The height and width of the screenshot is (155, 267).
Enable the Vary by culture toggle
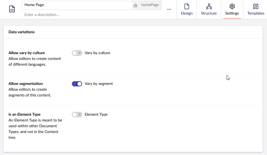[x=77, y=53]
